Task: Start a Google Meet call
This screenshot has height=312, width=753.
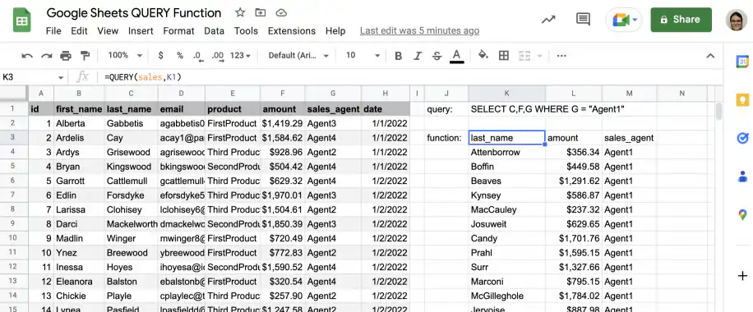Action: [x=624, y=20]
